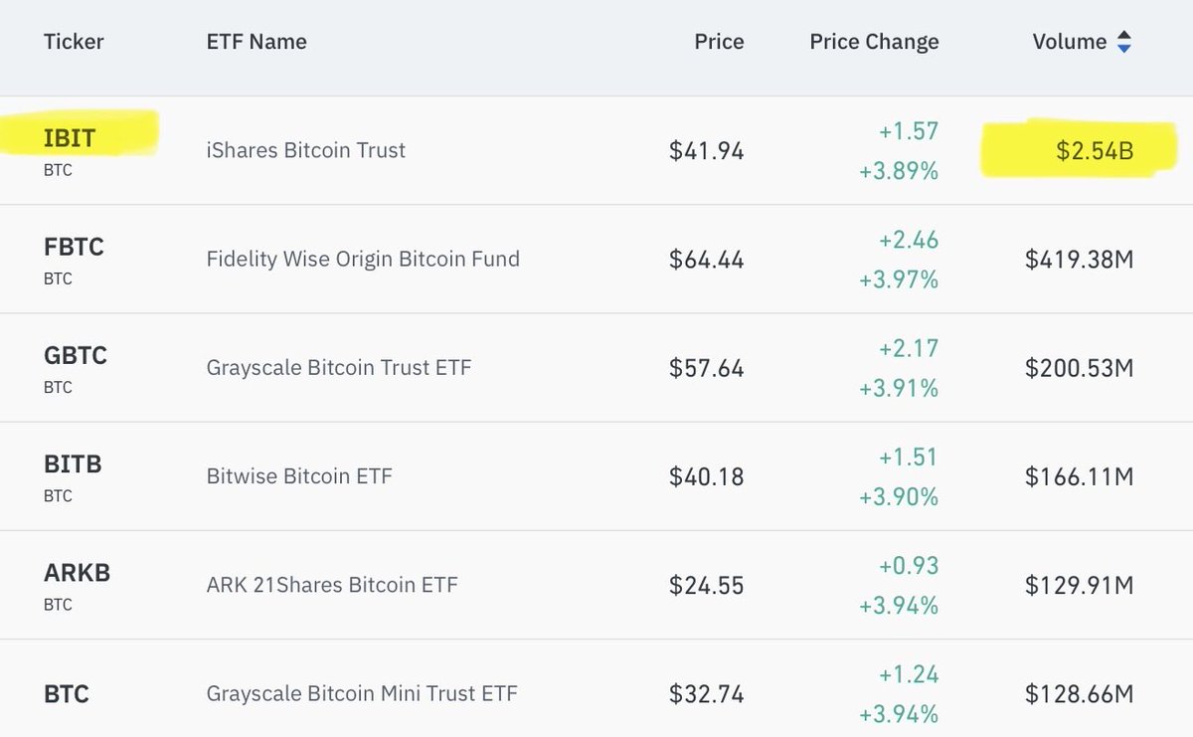Select Bitwise Bitcoin ETF name
Viewport: 1193px width, 737px height.
pyautogui.click(x=299, y=476)
